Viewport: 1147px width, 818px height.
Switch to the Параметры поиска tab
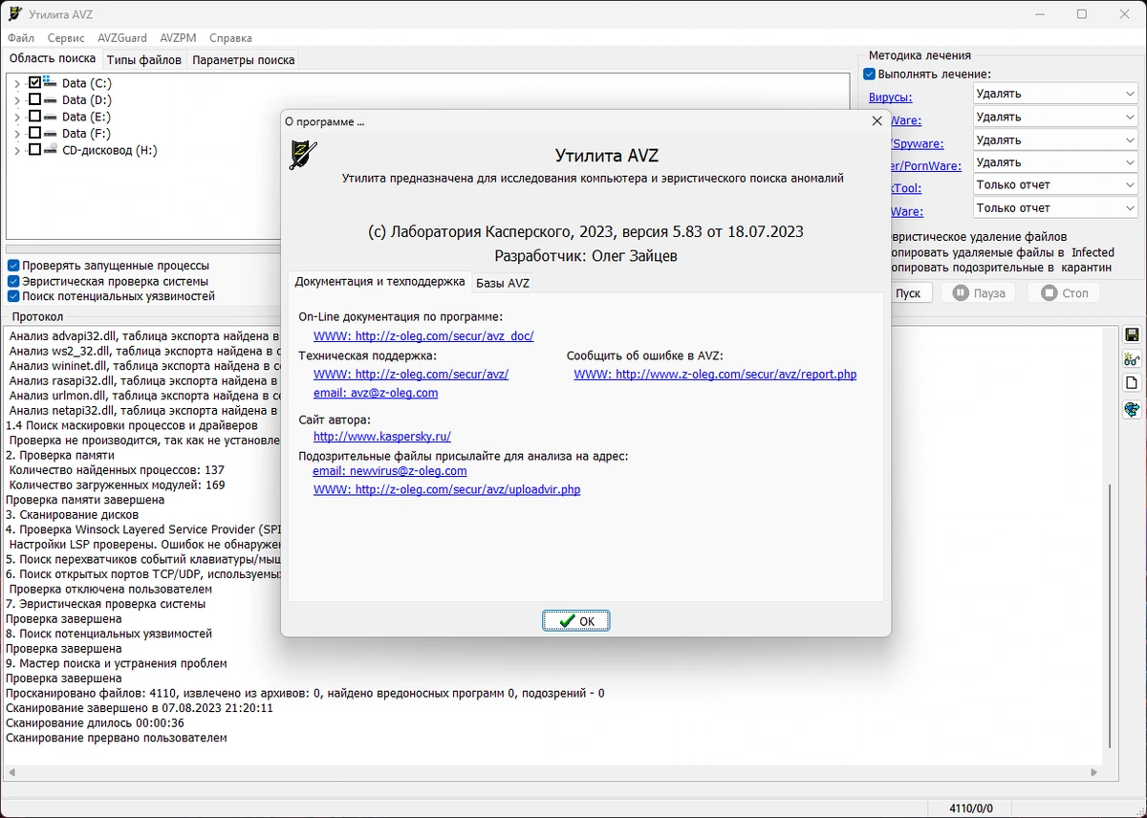pos(244,59)
